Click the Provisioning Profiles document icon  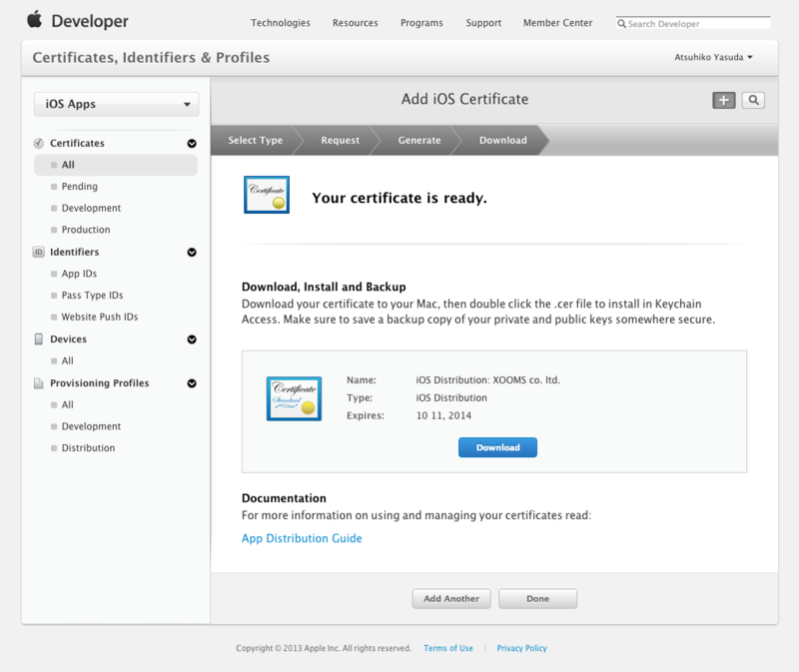pos(39,383)
